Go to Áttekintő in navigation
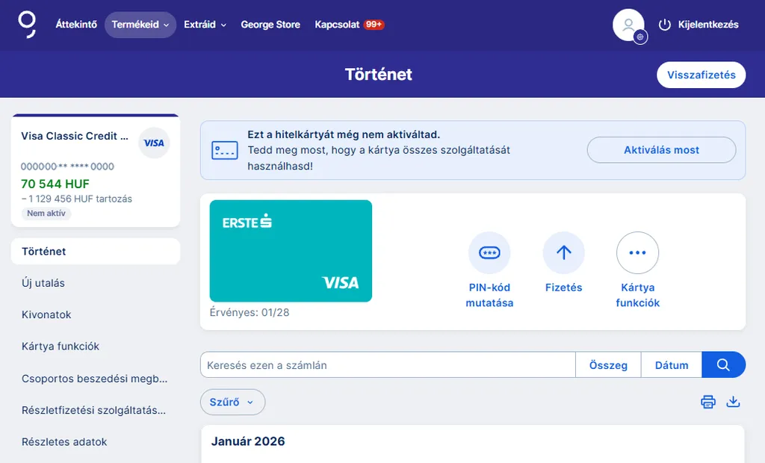765x463 pixels. [76, 25]
